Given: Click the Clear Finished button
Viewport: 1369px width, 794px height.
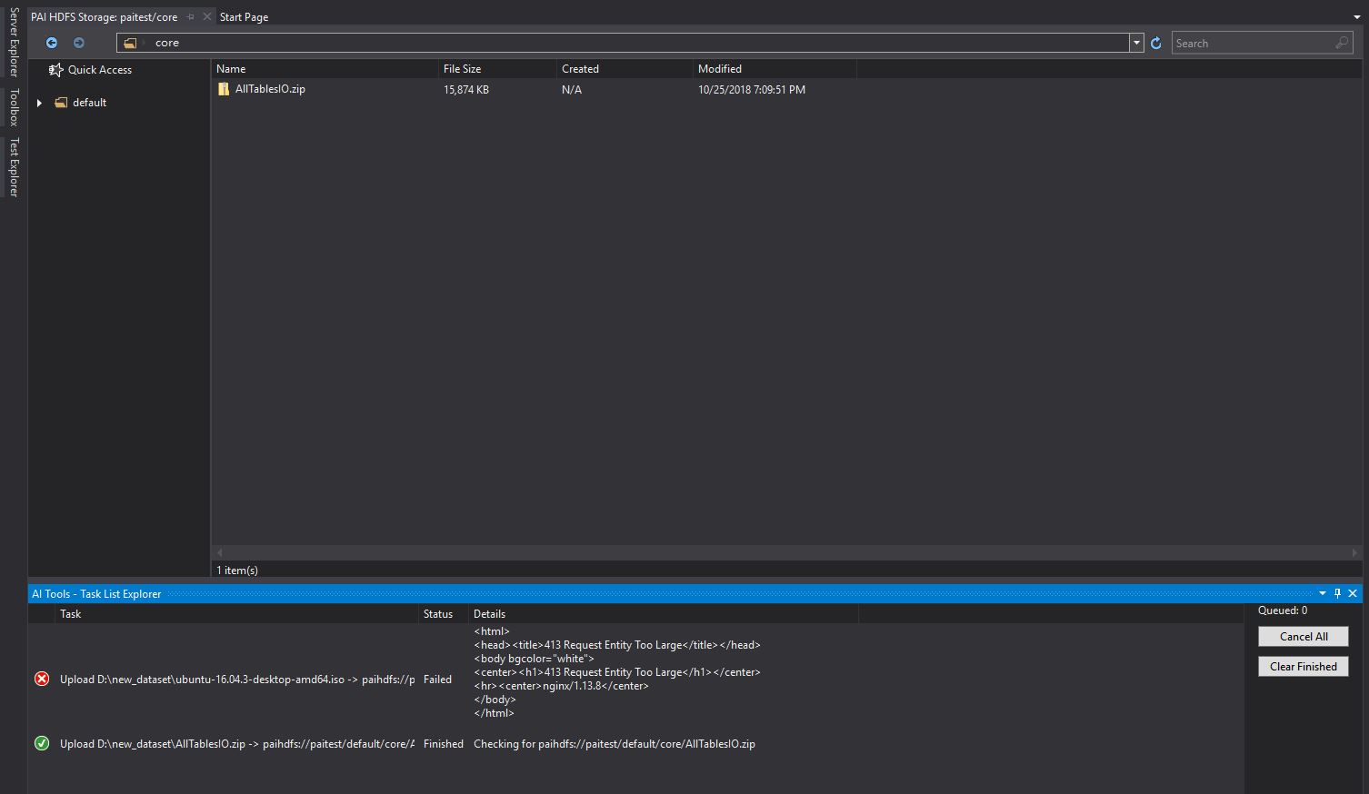Looking at the screenshot, I should (x=1304, y=667).
